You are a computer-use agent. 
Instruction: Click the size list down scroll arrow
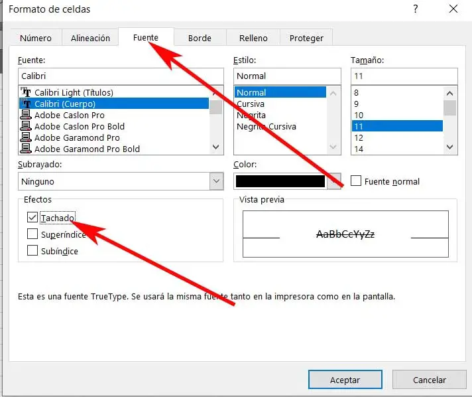point(449,147)
